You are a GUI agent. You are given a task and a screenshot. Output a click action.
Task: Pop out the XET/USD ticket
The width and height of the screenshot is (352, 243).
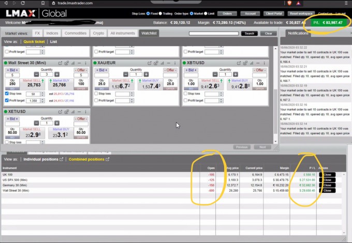[x=60, y=112]
